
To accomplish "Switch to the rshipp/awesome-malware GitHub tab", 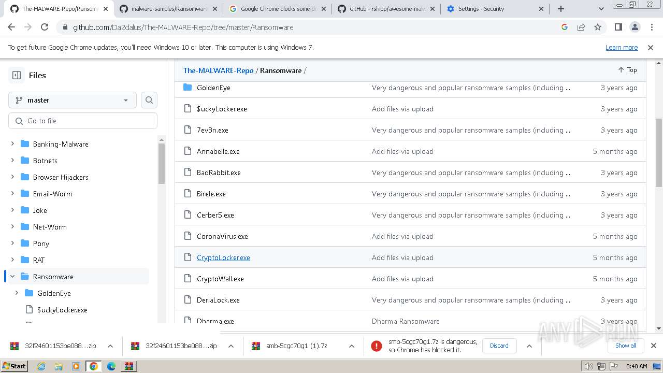I will [386, 9].
